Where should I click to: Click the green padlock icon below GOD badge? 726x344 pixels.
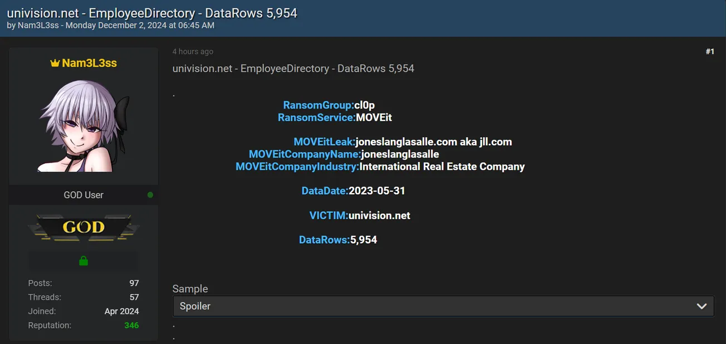coord(82,260)
